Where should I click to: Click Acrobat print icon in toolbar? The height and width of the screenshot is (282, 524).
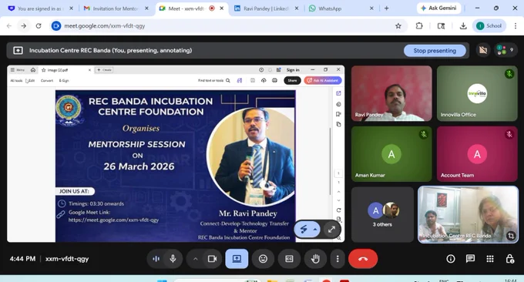274,81
